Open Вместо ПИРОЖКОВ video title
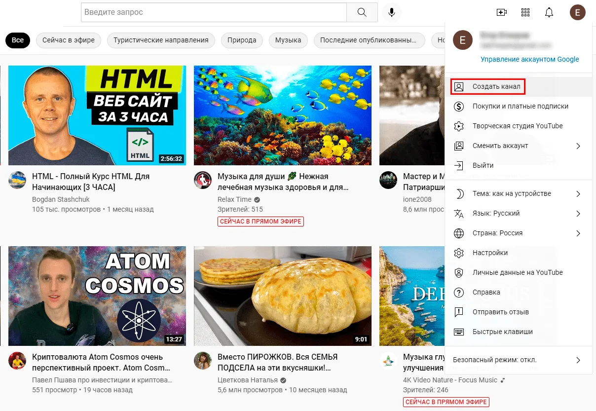The width and height of the screenshot is (596, 411). (277, 362)
